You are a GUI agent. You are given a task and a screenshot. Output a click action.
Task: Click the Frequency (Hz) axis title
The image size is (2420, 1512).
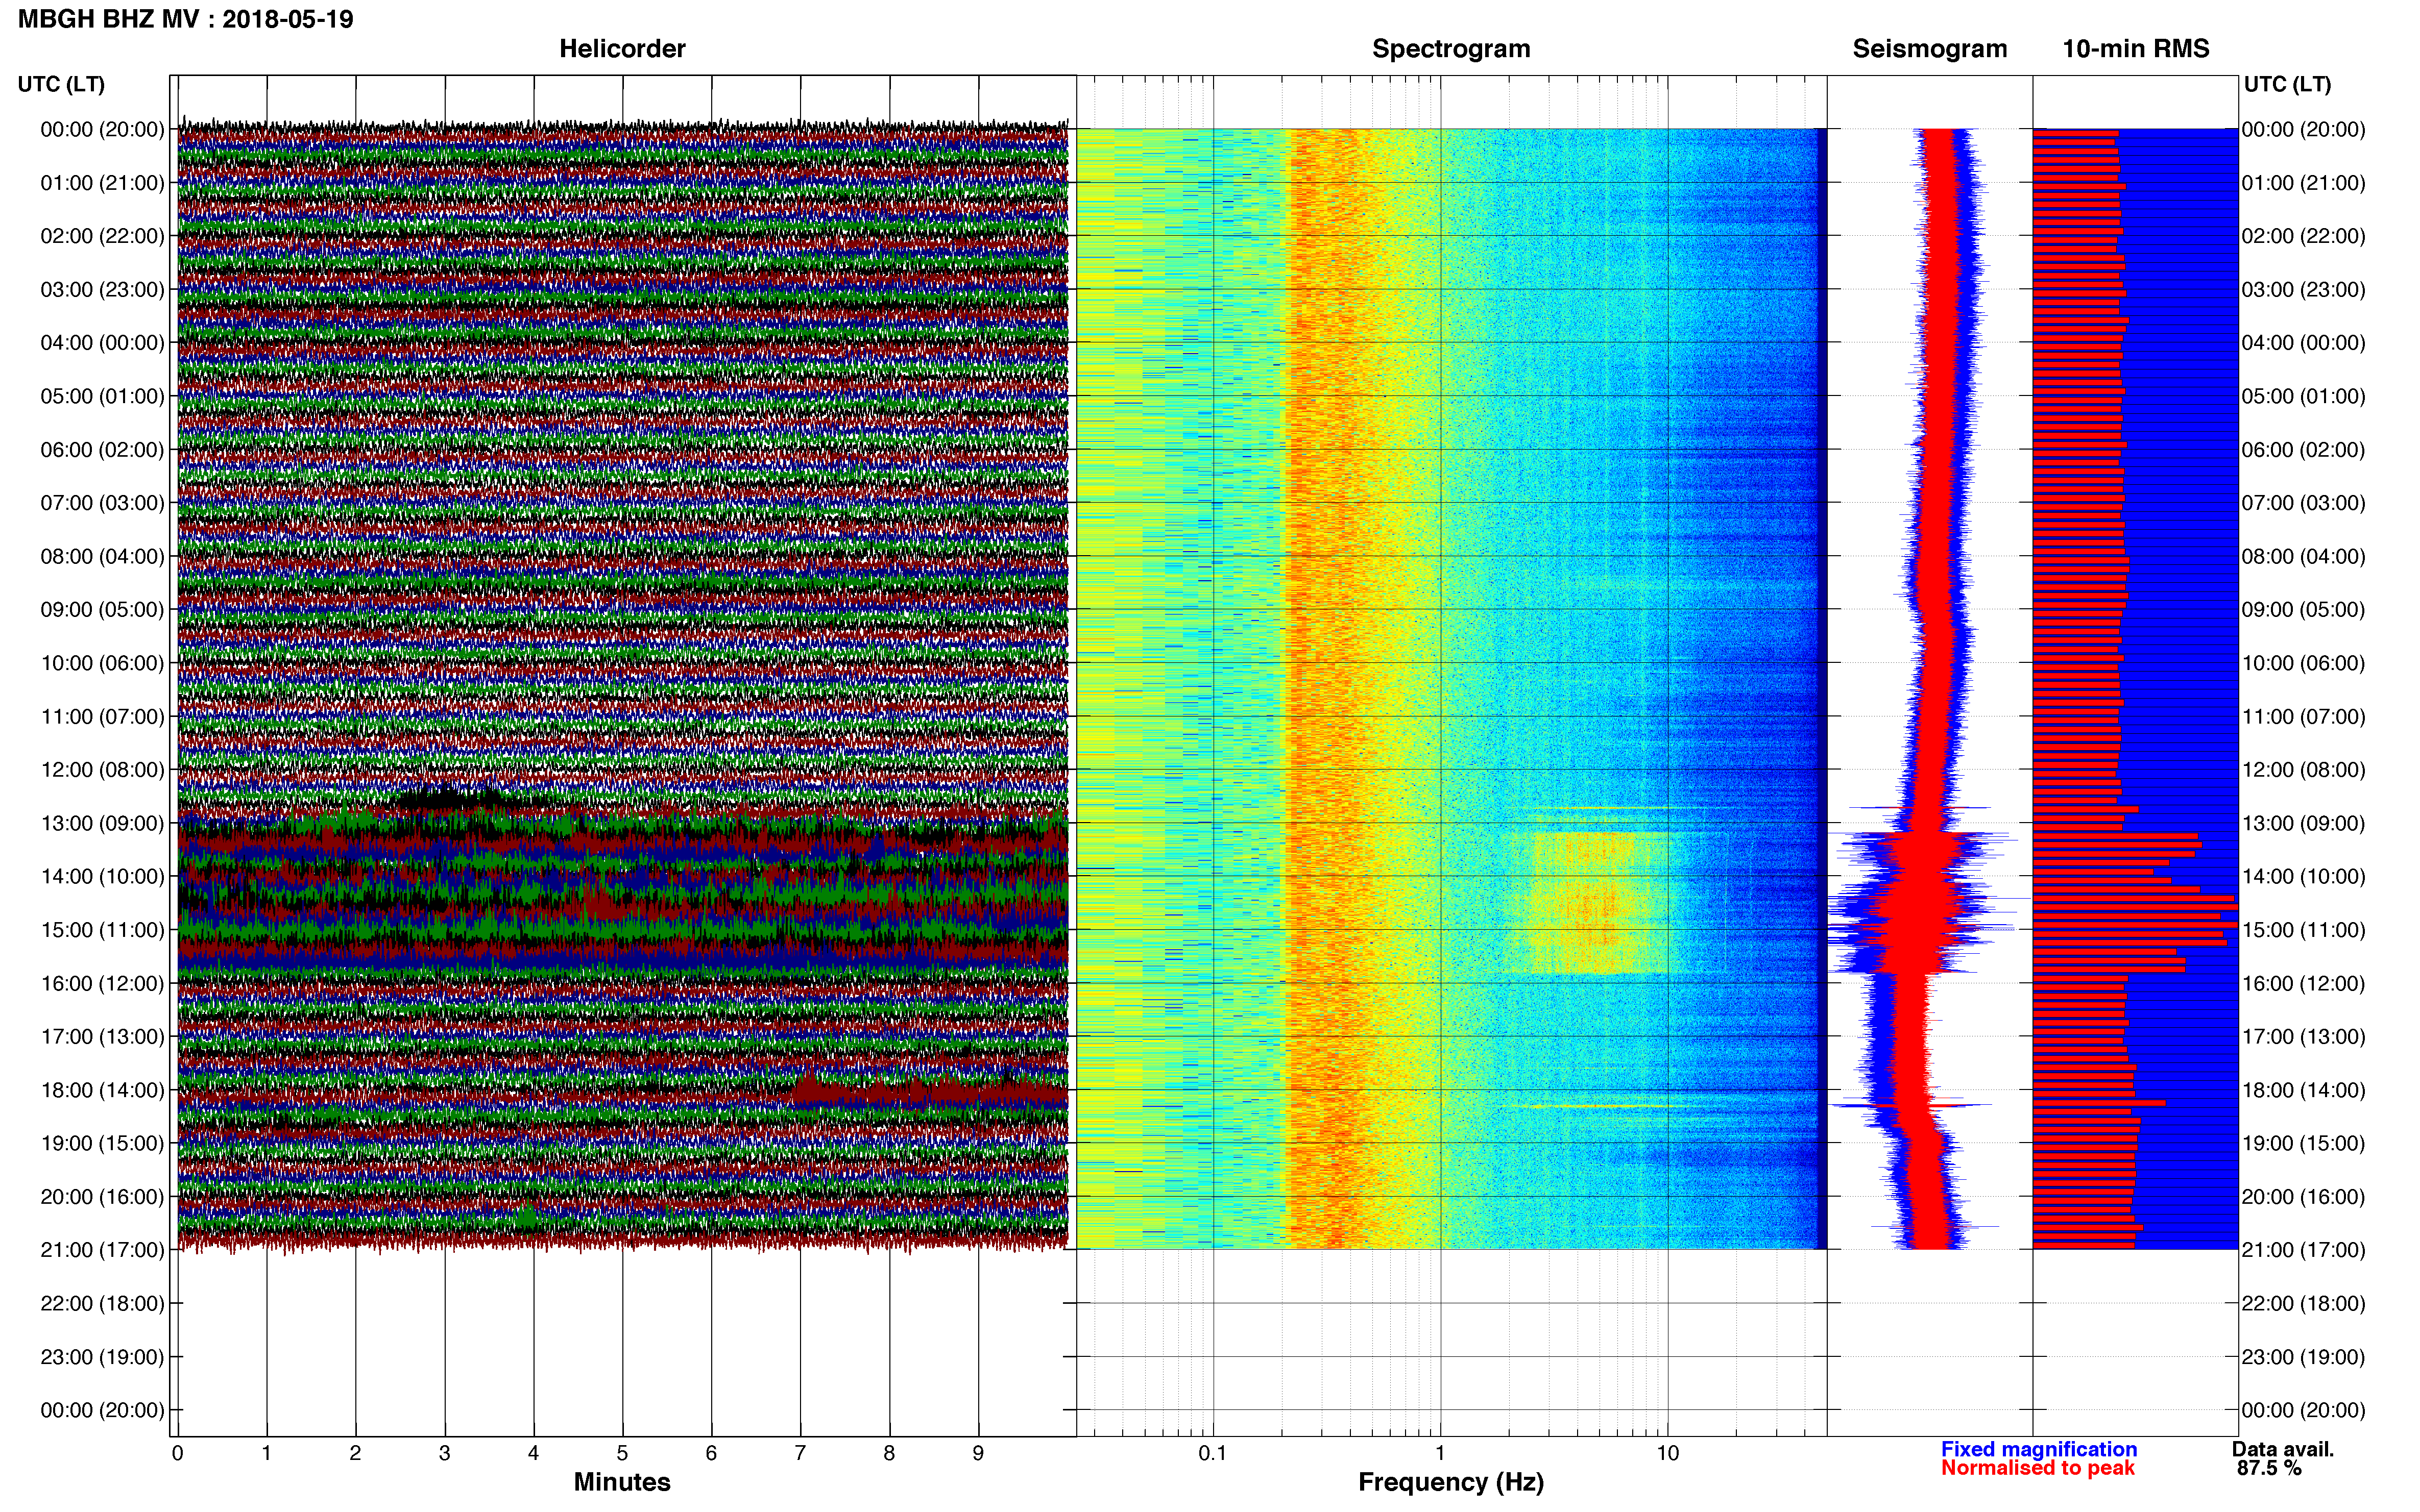[1450, 1482]
